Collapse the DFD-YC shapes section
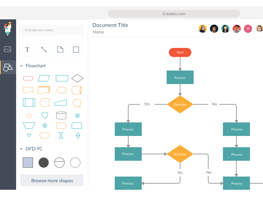263x197 pixels. (21, 149)
